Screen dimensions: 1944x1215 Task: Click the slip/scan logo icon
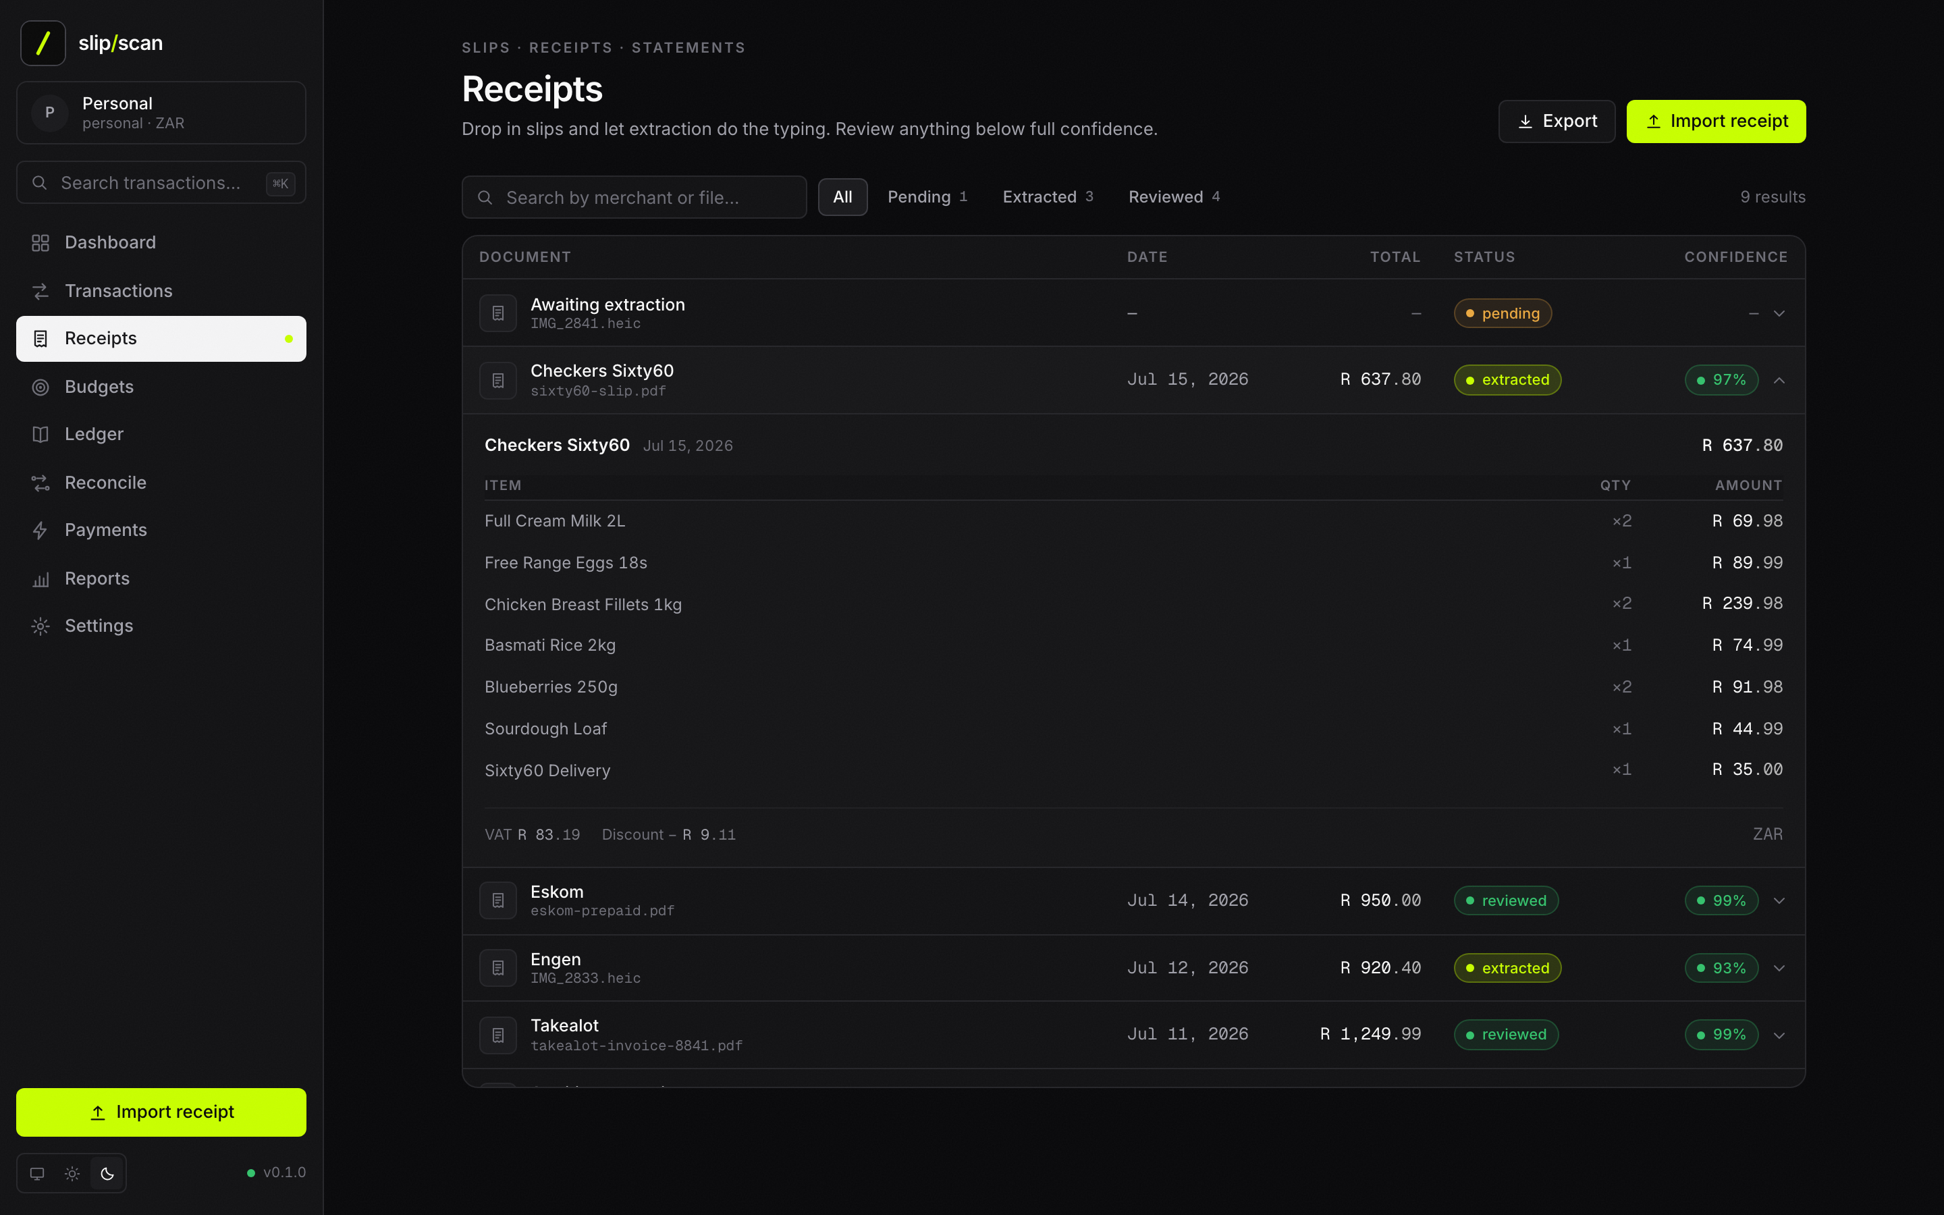(43, 43)
